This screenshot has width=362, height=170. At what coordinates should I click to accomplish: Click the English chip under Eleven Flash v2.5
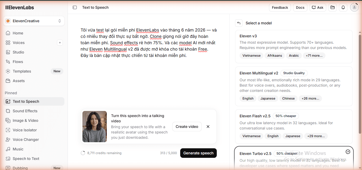click(273, 136)
